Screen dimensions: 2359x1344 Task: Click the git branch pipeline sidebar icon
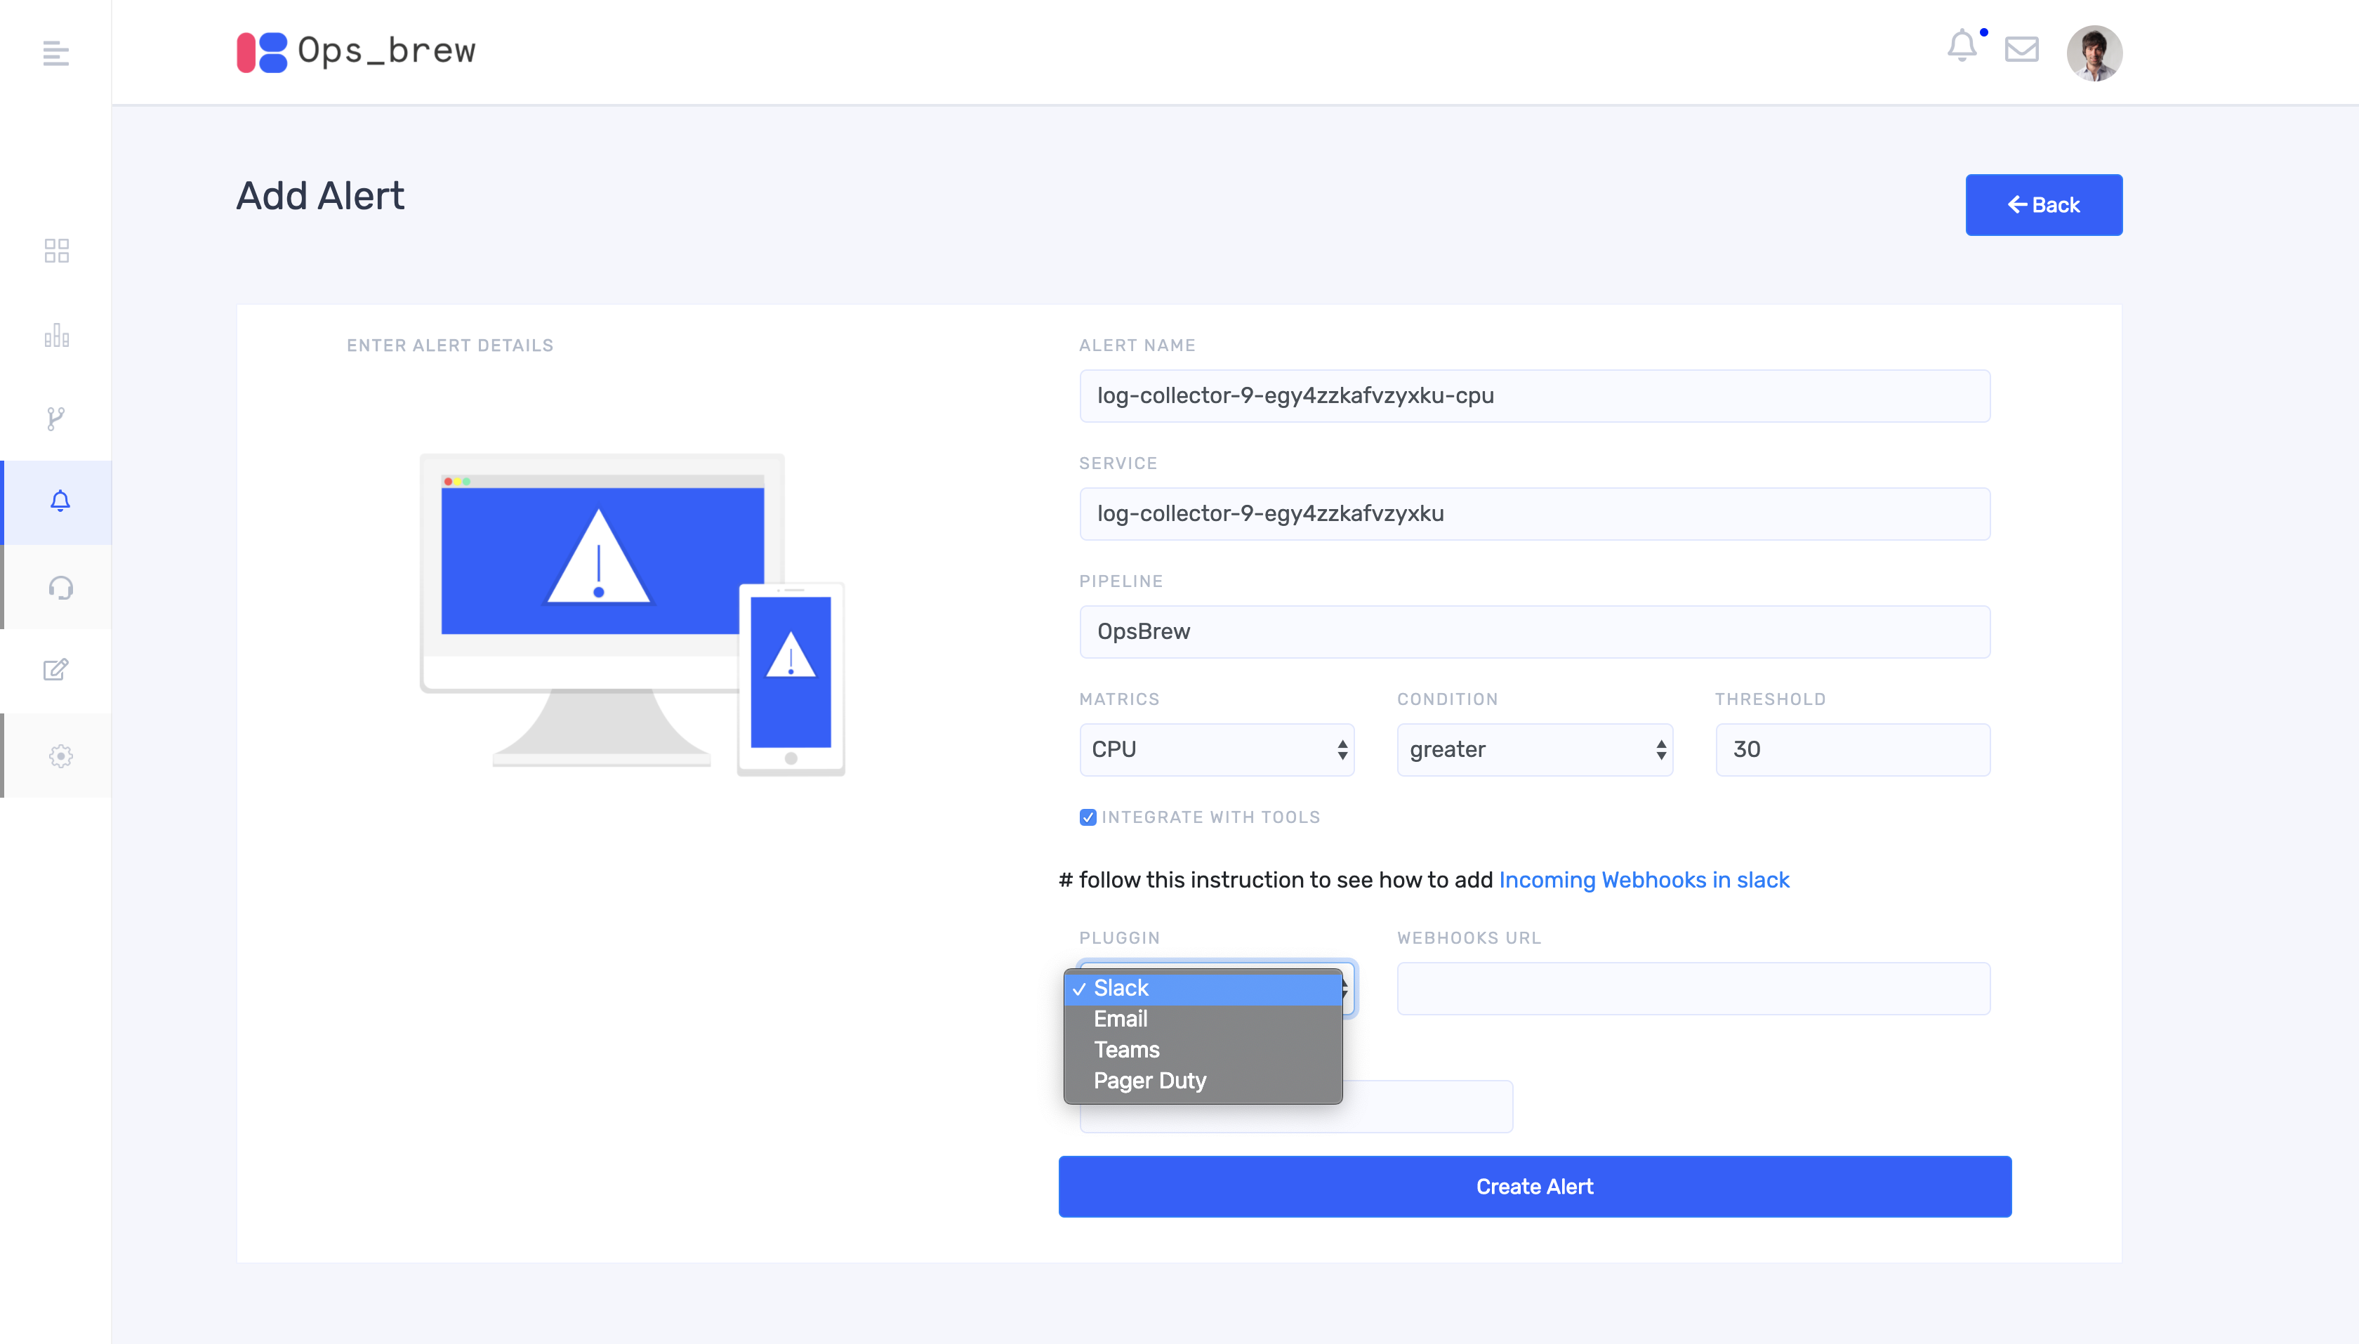(56, 419)
